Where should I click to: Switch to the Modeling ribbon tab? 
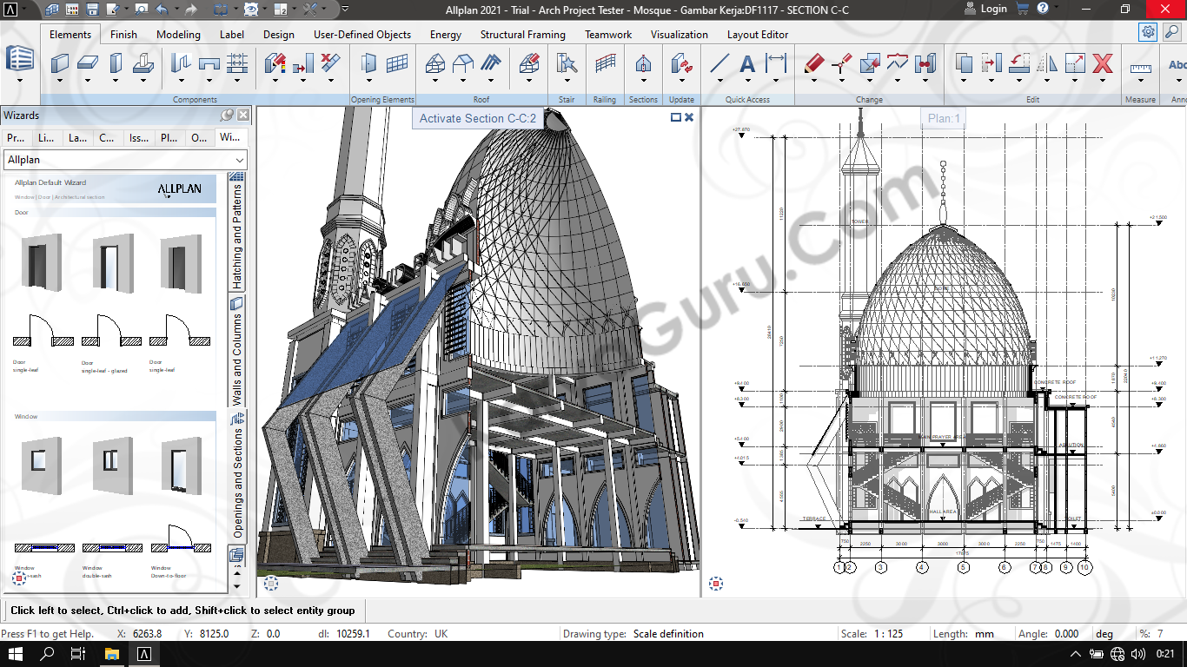[x=178, y=35]
